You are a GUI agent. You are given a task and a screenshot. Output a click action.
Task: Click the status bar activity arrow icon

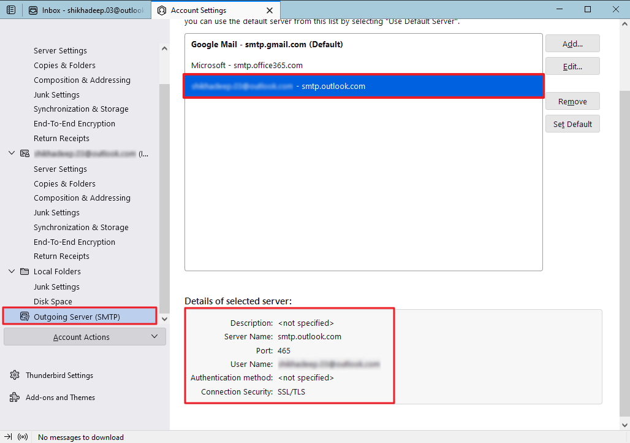click(x=9, y=437)
